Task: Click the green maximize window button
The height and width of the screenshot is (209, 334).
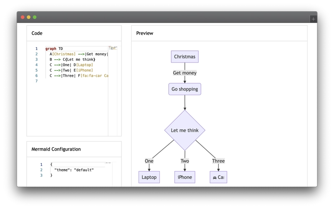Action: pyautogui.click(x=35, y=17)
